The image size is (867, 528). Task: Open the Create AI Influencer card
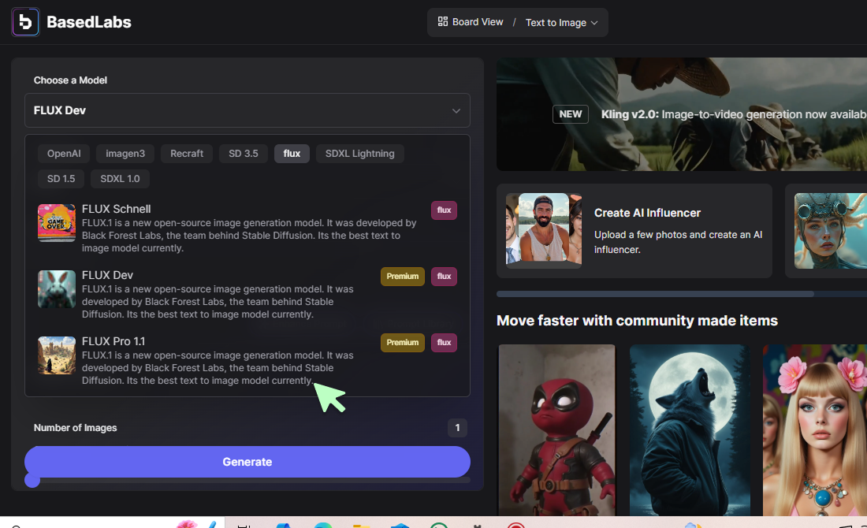tap(634, 231)
